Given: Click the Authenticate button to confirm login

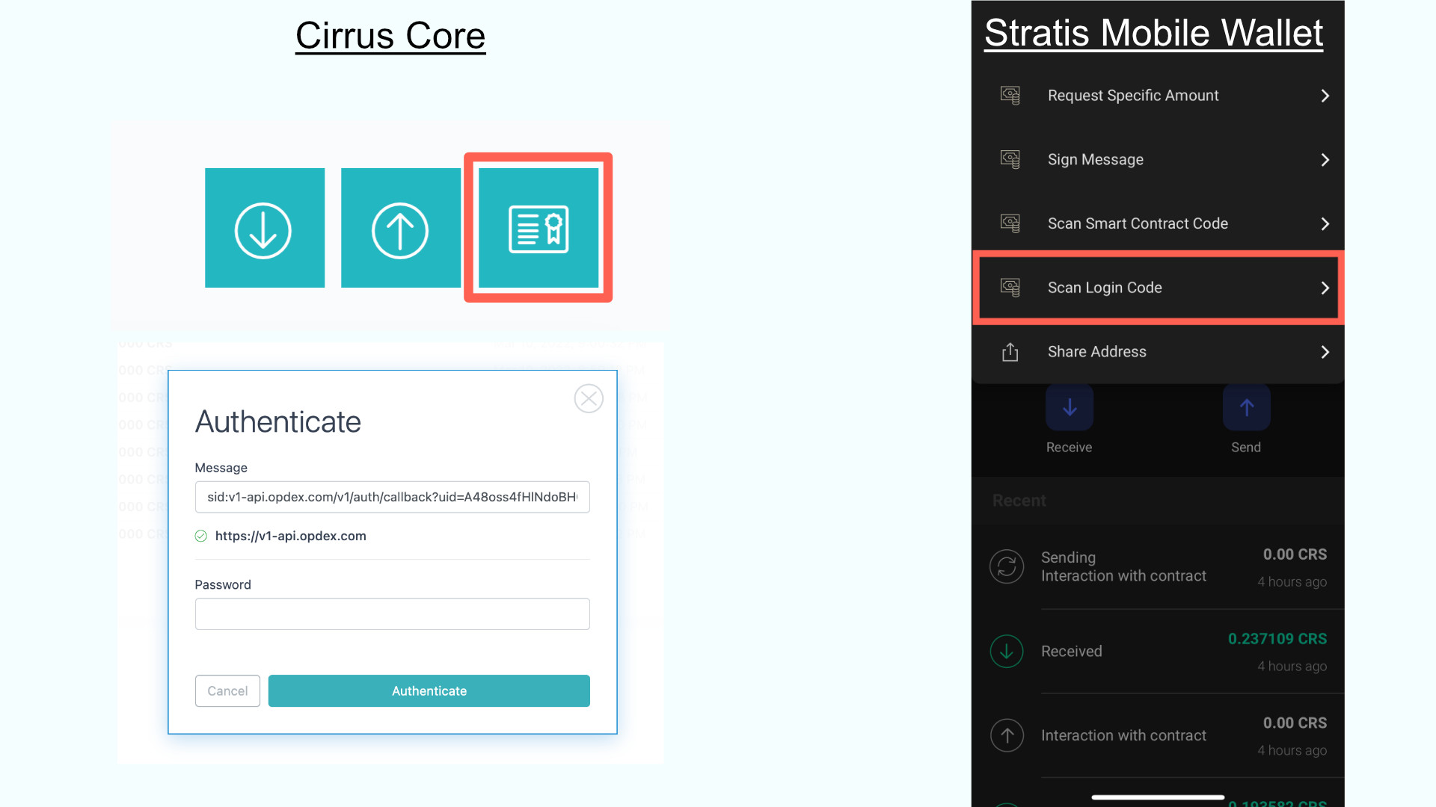Looking at the screenshot, I should point(428,690).
